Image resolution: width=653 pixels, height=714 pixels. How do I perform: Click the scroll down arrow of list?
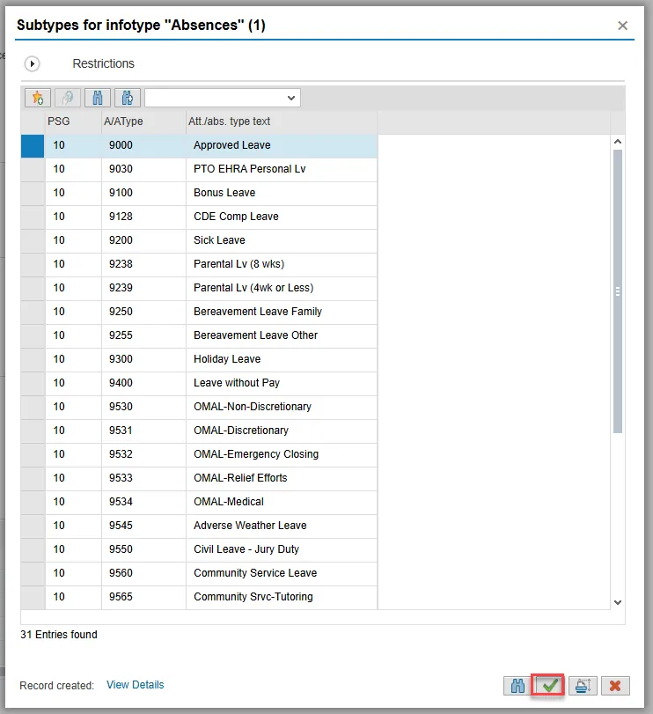coord(617,602)
